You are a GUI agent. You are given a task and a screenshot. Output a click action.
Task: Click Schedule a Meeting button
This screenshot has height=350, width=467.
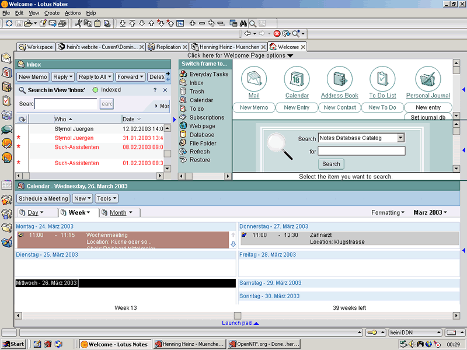pos(43,198)
